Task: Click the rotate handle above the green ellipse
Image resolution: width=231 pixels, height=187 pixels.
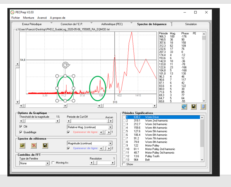Action: coord(66,65)
